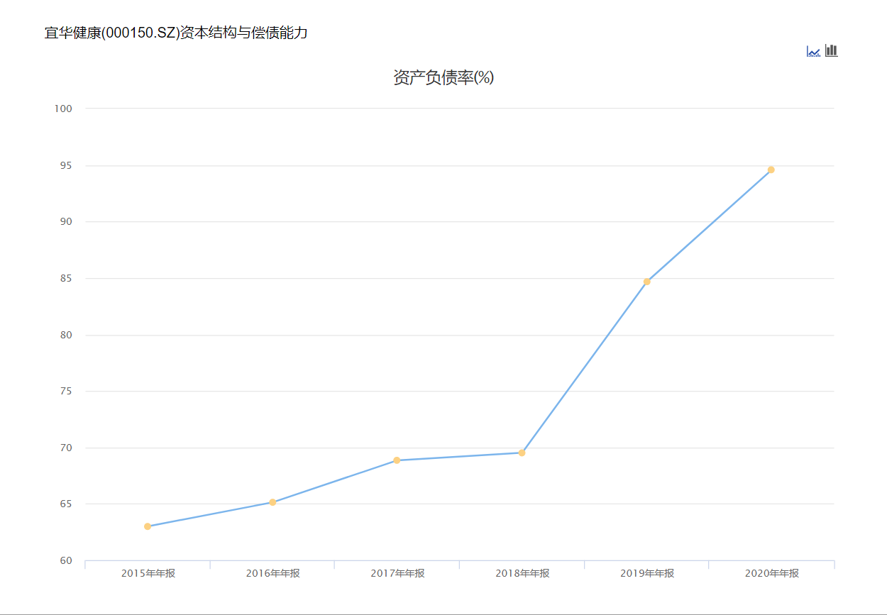Click y-axis value 85
The height and width of the screenshot is (615, 887).
[x=67, y=278]
